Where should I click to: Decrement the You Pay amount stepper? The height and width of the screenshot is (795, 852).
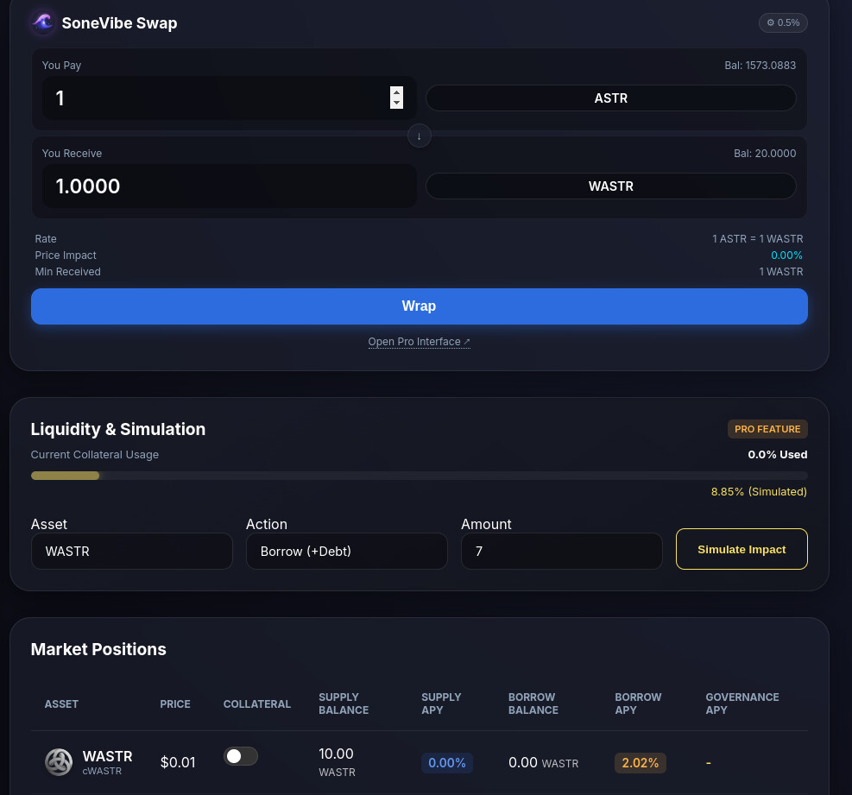click(x=397, y=103)
